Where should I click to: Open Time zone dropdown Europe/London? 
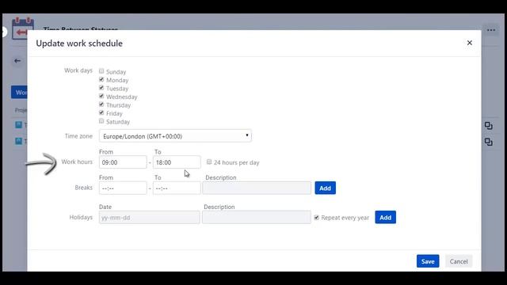click(x=175, y=136)
